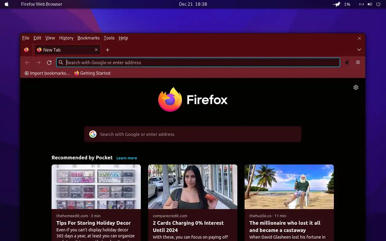The width and height of the screenshot is (386, 241).
Task: Open the Help menu
Action: coord(123,38)
